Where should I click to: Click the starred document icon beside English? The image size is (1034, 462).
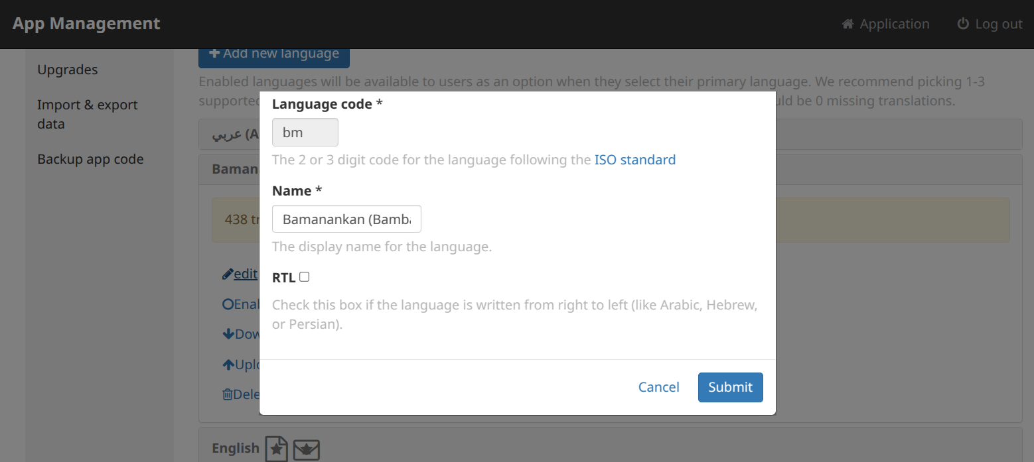277,449
